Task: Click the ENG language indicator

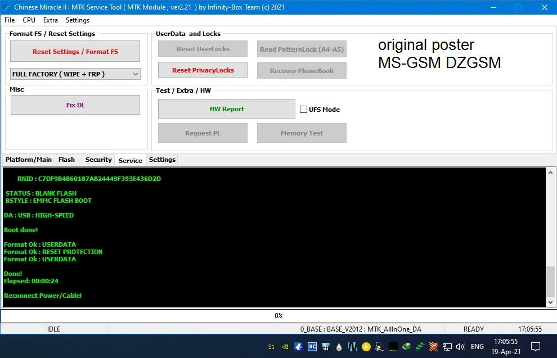Action: click(x=477, y=347)
